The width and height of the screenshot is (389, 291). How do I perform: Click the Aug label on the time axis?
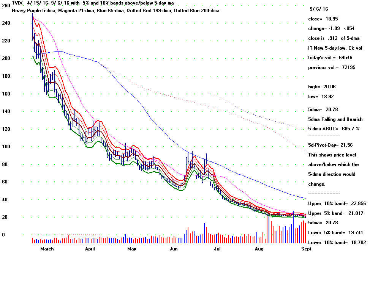(259, 249)
